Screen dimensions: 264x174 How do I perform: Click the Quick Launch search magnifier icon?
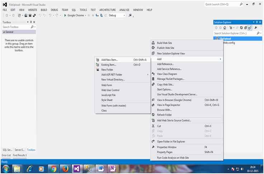241,4
